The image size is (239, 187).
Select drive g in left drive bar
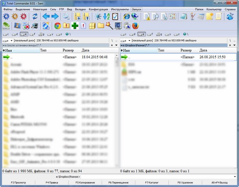(41, 34)
